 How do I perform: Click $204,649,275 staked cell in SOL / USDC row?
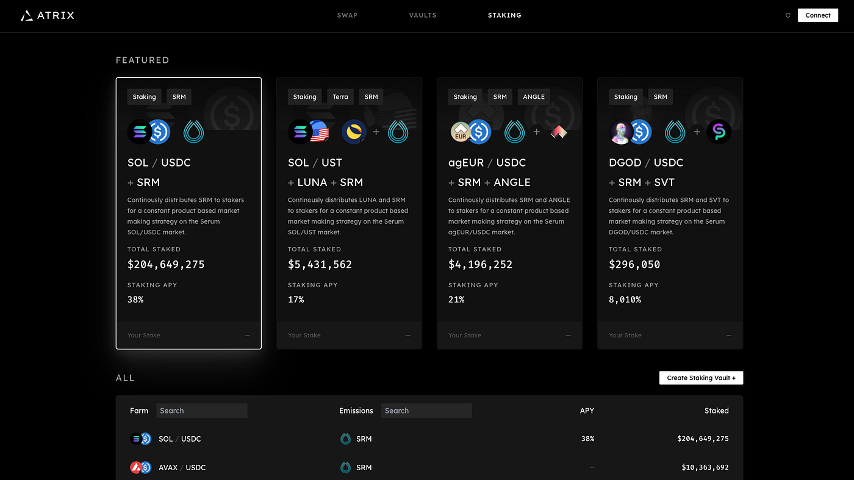[703, 439]
